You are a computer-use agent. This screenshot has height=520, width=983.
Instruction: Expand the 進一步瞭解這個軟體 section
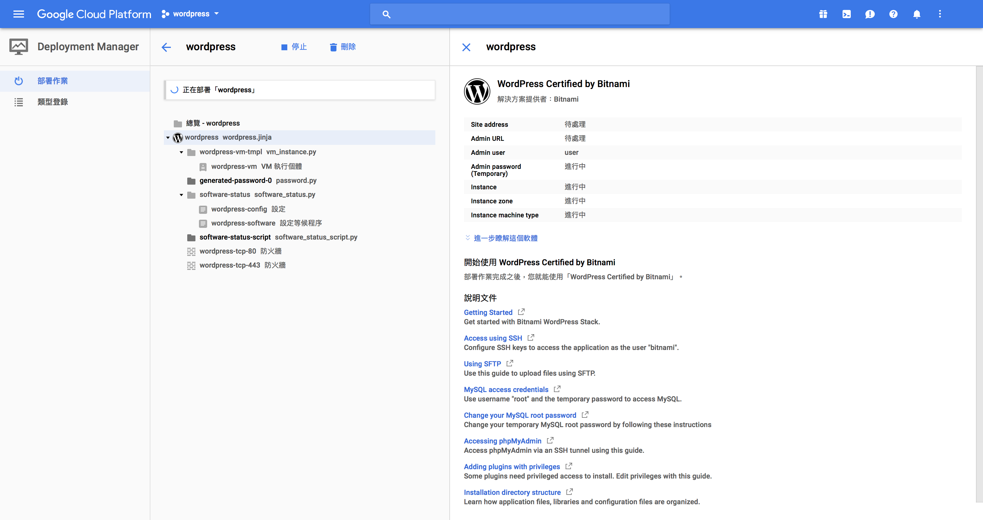[505, 238]
